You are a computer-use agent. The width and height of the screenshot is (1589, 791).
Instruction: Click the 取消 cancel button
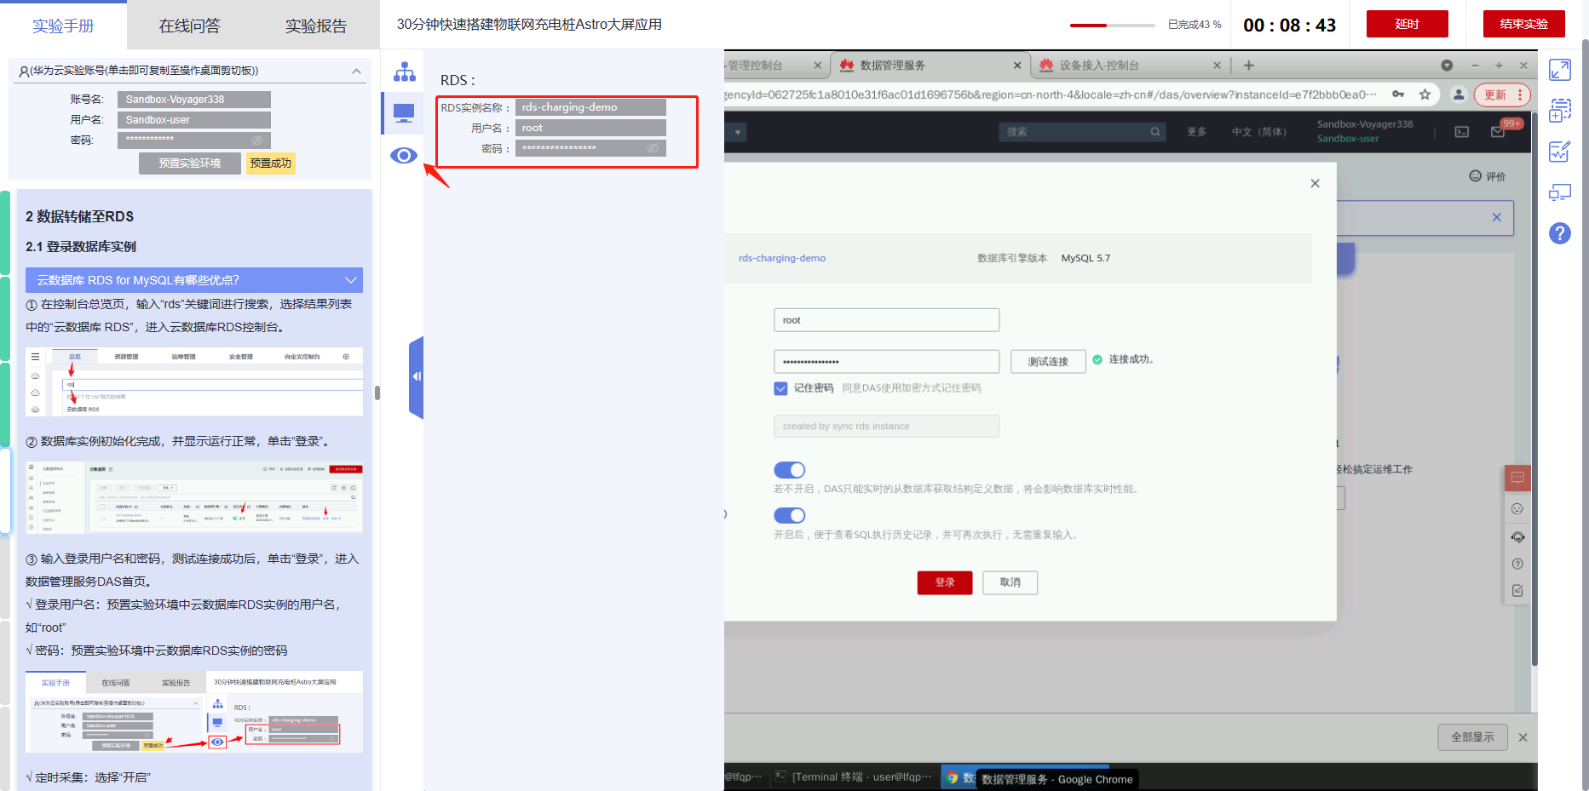pyautogui.click(x=1010, y=582)
